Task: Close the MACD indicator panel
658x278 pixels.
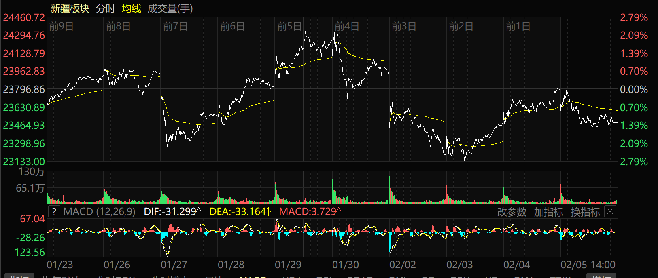Action: [x=610, y=211]
